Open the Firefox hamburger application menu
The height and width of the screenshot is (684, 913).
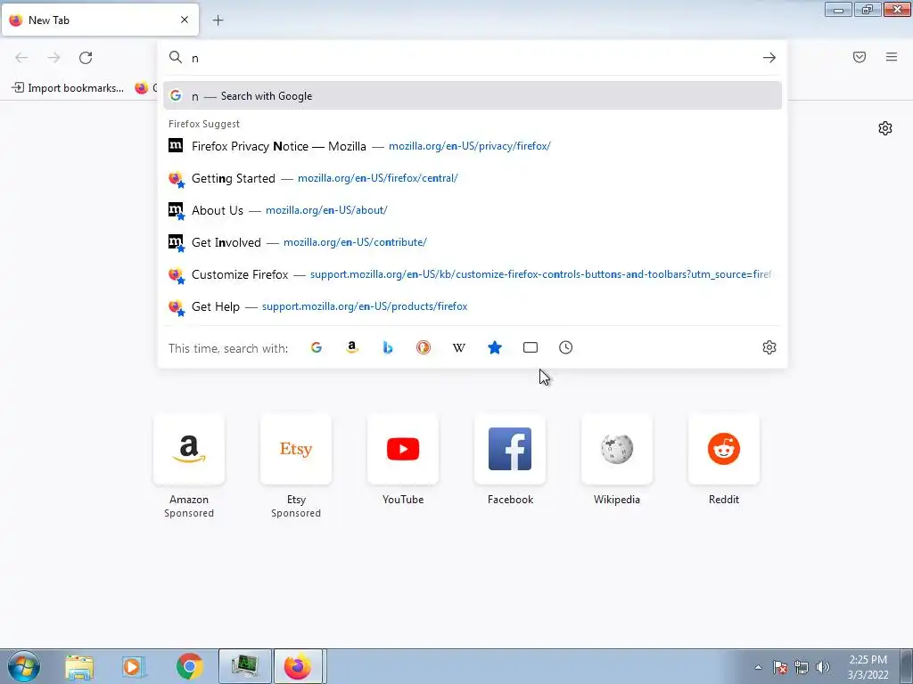(x=892, y=57)
